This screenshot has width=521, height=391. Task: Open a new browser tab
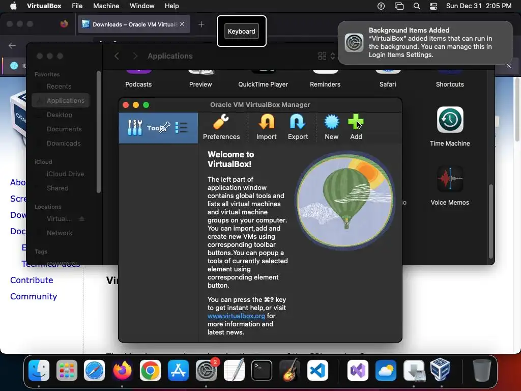click(201, 24)
